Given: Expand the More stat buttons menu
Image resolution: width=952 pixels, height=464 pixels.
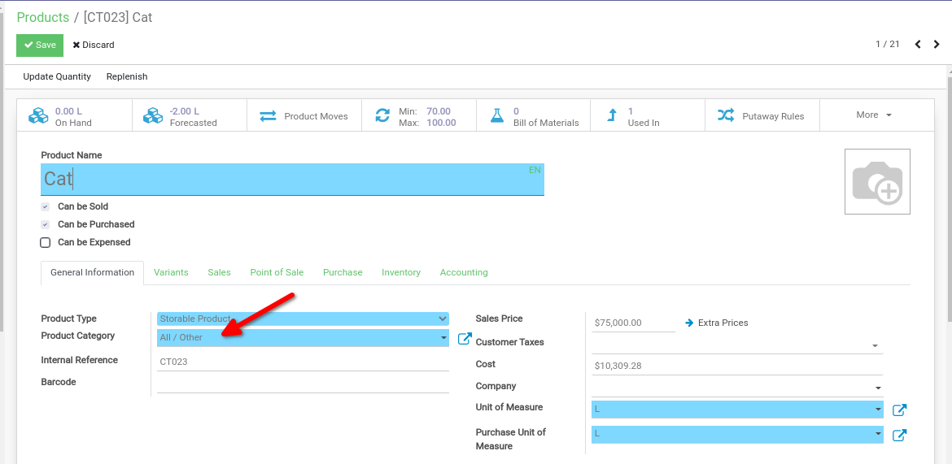Looking at the screenshot, I should pos(875,115).
